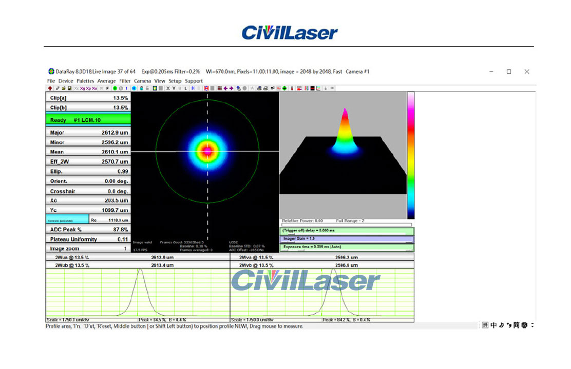Click the Image zoom field
This screenshot has width=571, height=369.
pyautogui.click(x=88, y=249)
